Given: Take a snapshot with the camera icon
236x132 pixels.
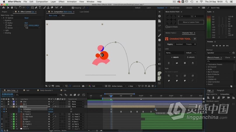Looking at the screenshot, I should coord(83,86).
